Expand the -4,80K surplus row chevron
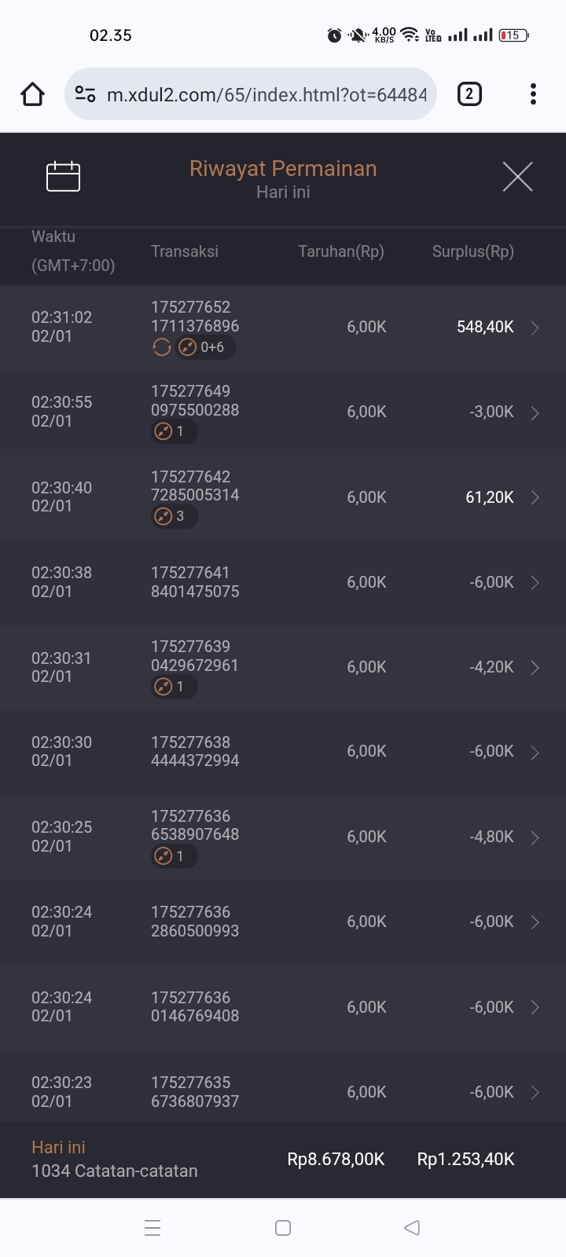The height and width of the screenshot is (1257, 566). (x=535, y=837)
